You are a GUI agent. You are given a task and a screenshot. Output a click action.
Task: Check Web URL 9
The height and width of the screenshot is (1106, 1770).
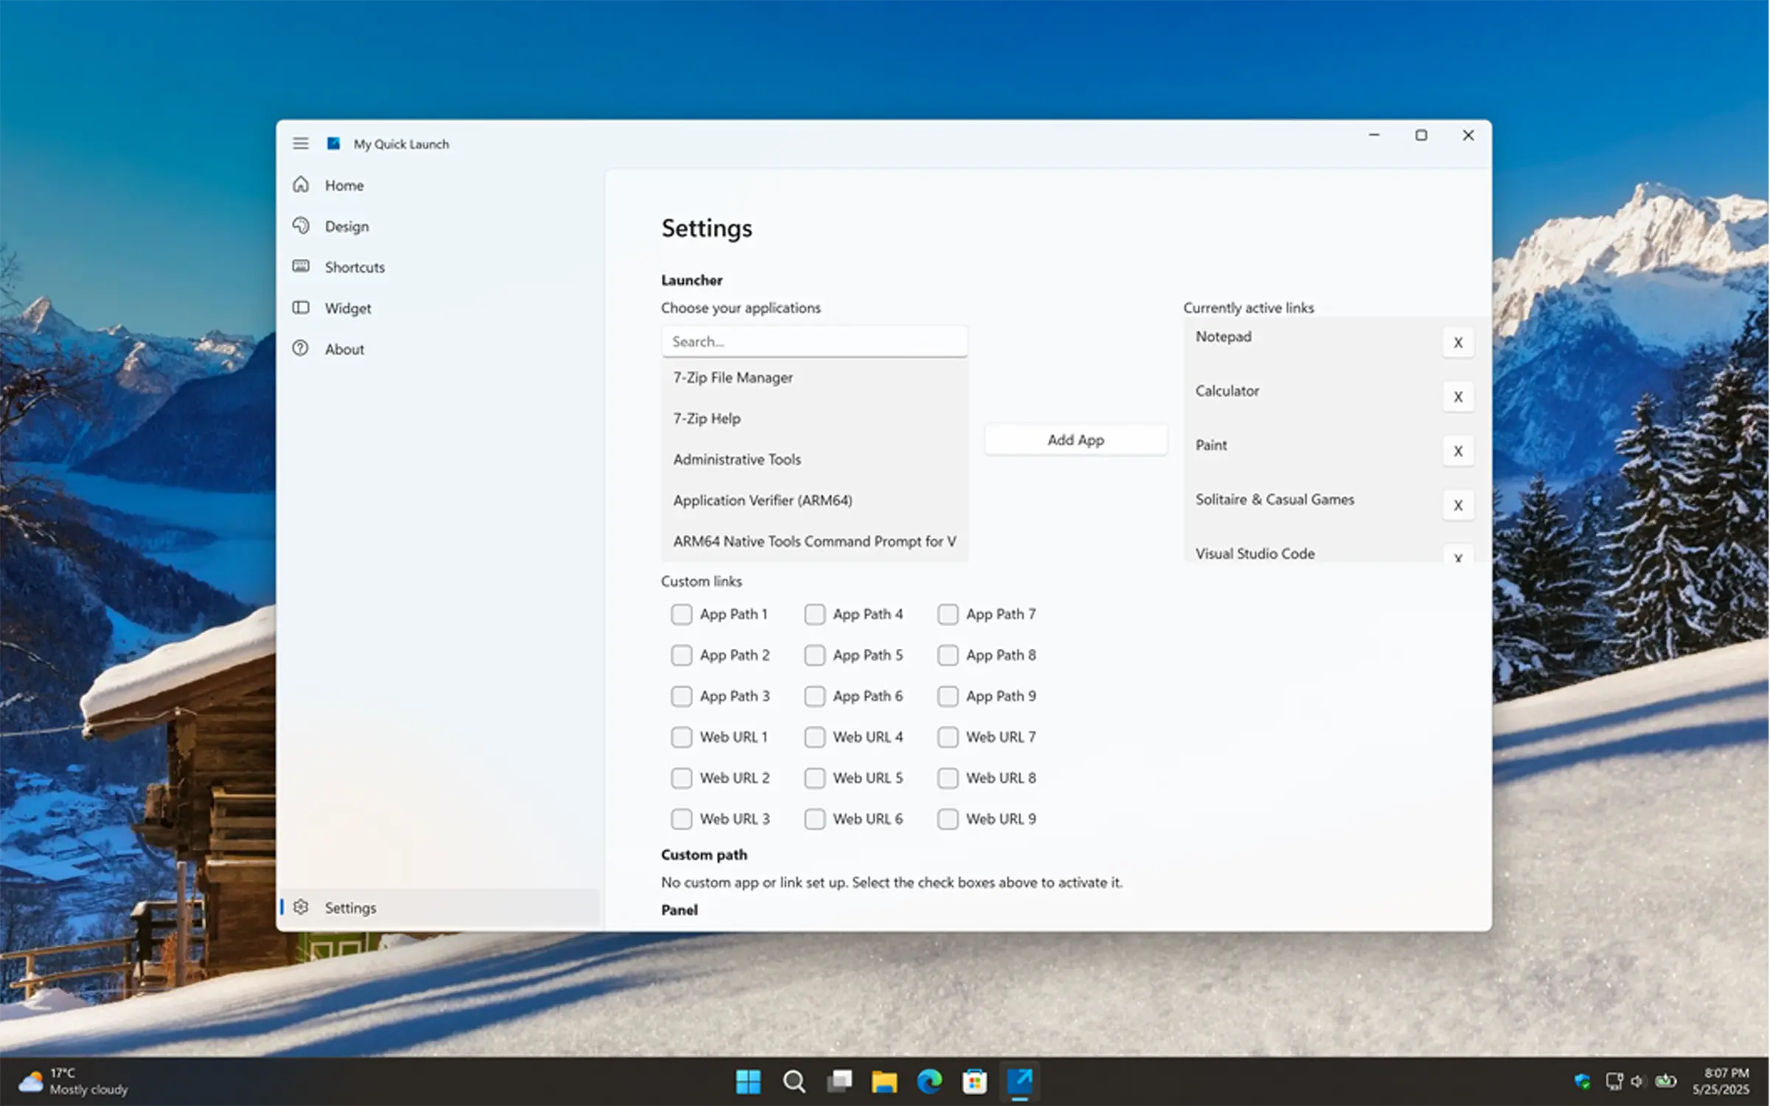tap(948, 819)
